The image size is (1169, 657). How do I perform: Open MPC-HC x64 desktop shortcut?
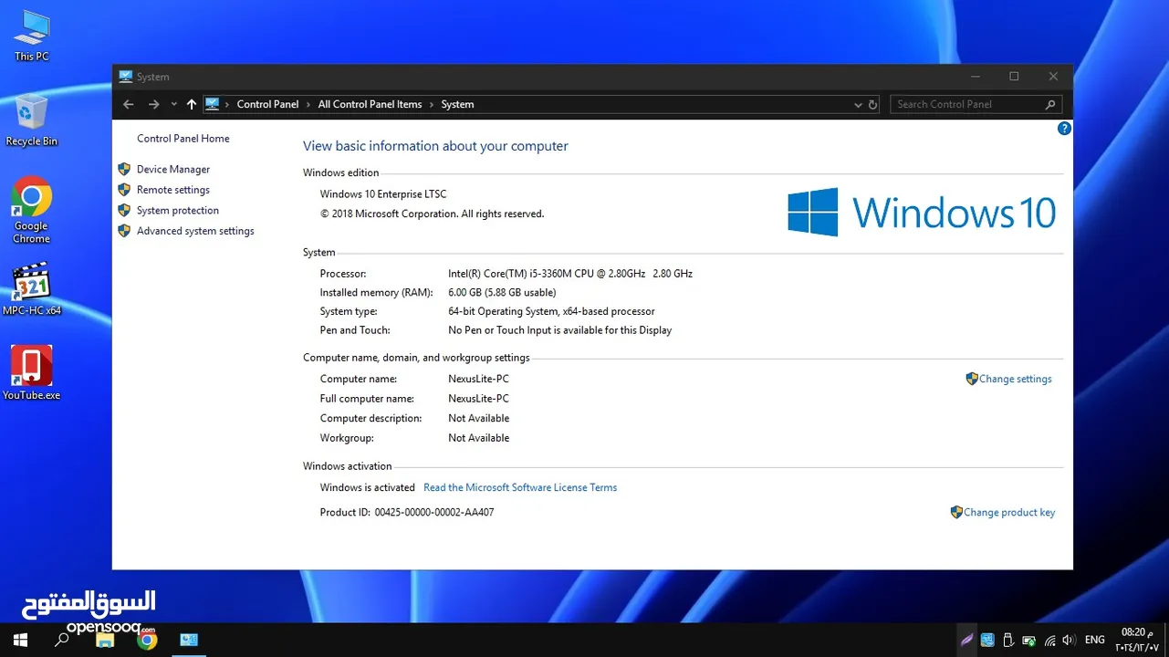(31, 289)
